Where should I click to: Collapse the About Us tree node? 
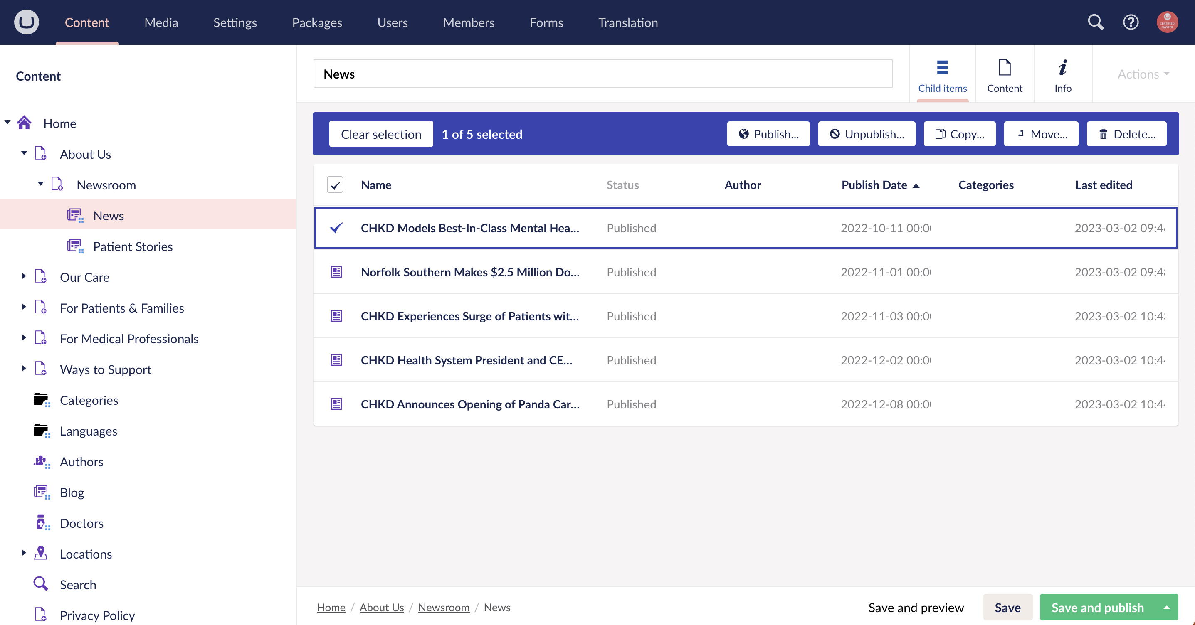pyautogui.click(x=24, y=153)
